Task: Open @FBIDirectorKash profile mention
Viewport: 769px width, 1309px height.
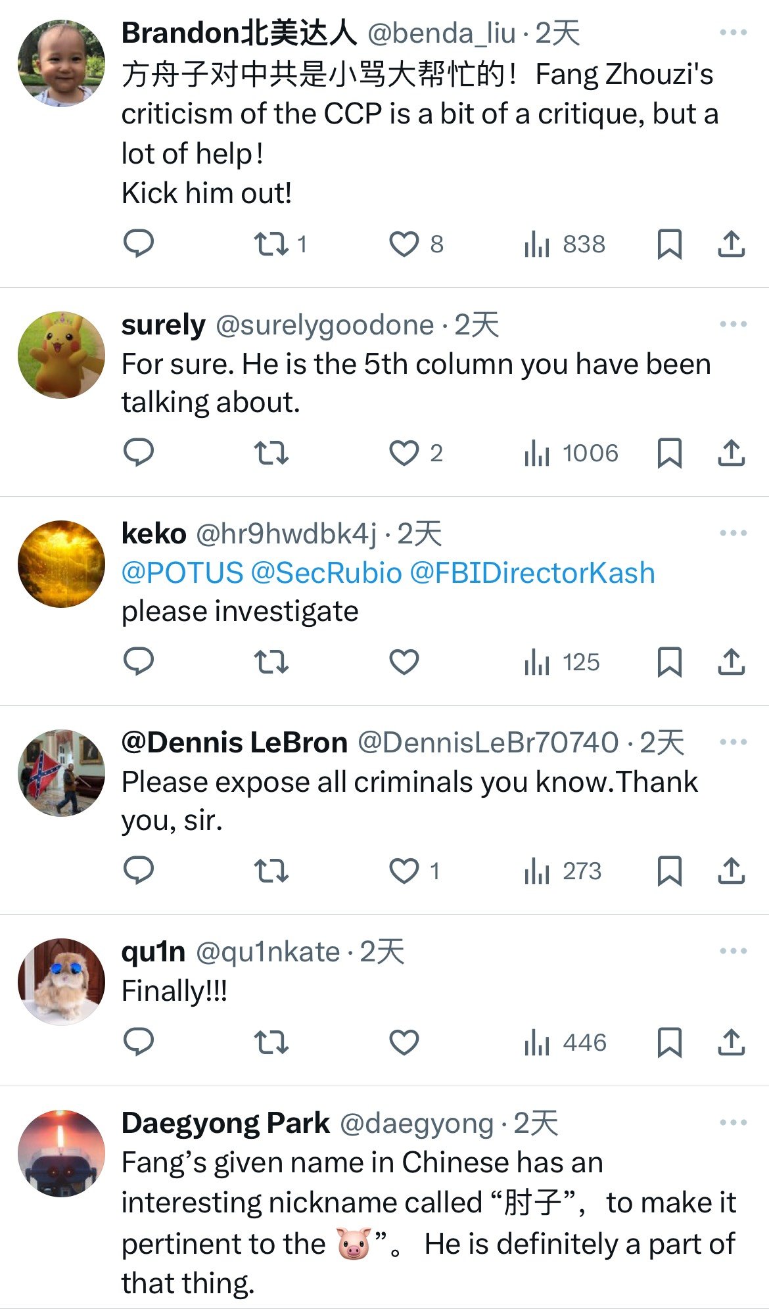Action: tap(532, 573)
